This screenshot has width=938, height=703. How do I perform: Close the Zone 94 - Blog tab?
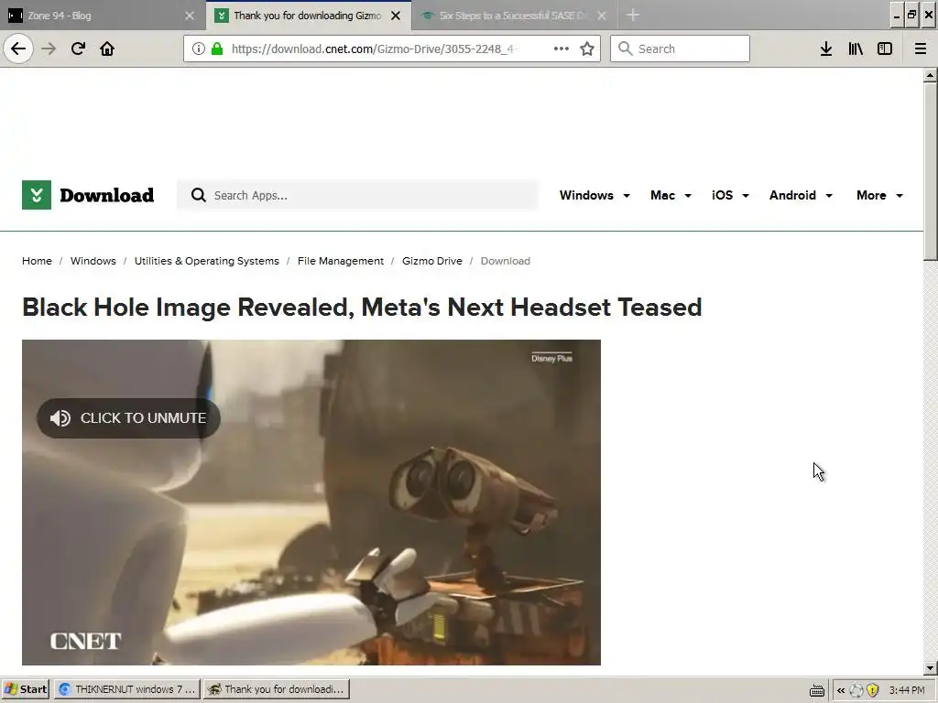190,16
